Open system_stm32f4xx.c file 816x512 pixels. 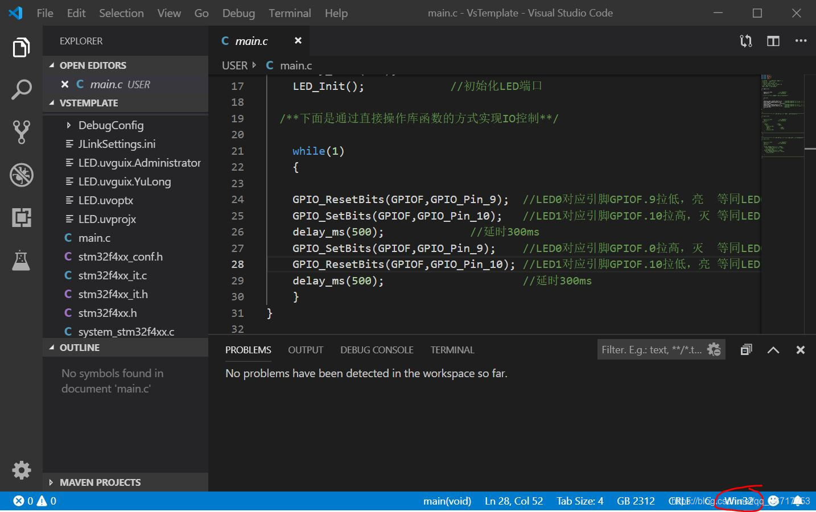tap(126, 332)
